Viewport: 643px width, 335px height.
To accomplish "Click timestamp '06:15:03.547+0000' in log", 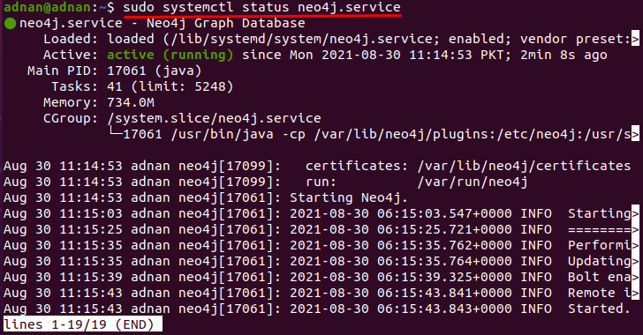I will 444,213.
